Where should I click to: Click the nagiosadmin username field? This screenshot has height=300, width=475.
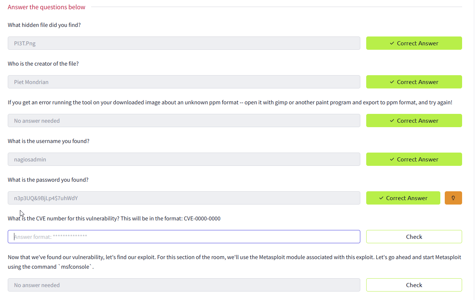(x=184, y=159)
